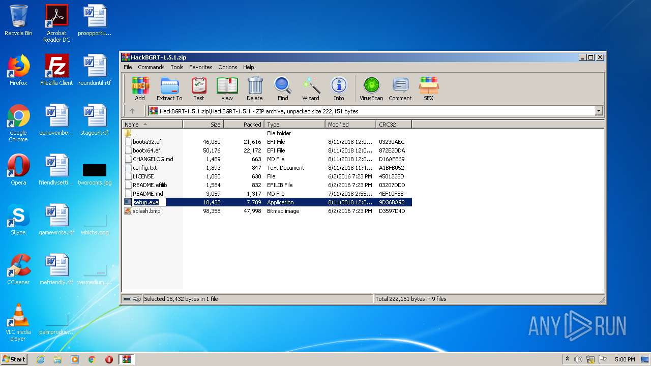Open Google Chrome desktop shortcut
651x366 pixels.
18,123
